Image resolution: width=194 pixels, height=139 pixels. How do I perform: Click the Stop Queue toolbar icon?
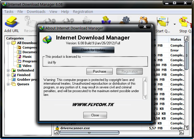point(185,22)
